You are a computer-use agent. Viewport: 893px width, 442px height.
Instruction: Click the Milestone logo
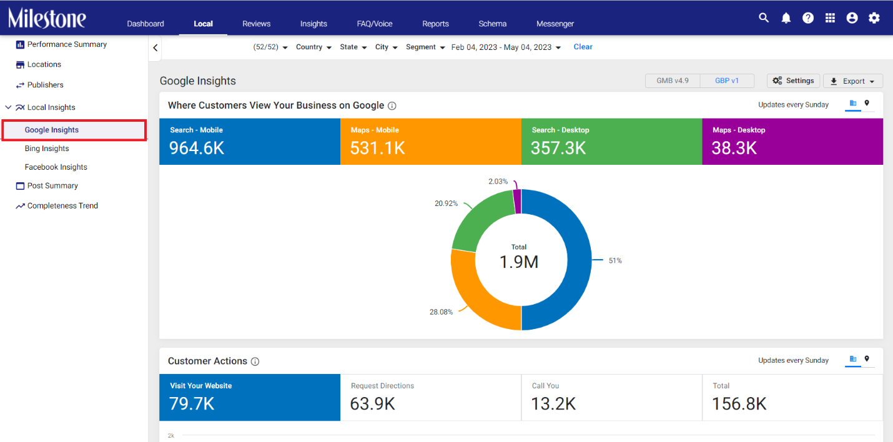(47, 17)
